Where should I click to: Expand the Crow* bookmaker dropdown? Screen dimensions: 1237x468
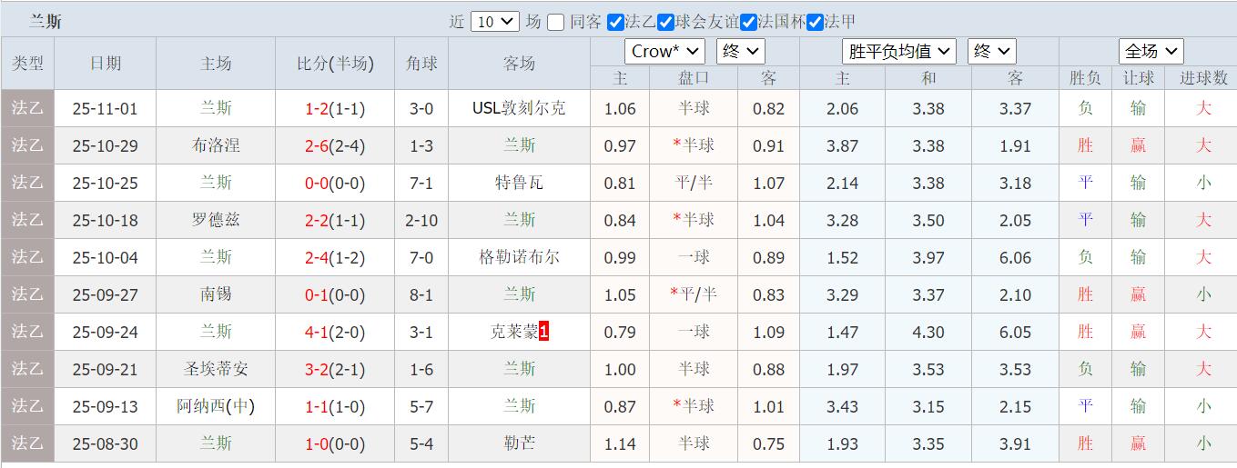coord(664,52)
